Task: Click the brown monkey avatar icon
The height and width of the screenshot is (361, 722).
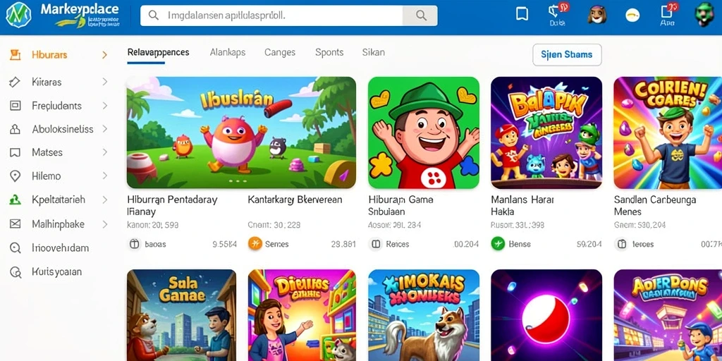Action: coord(596,15)
